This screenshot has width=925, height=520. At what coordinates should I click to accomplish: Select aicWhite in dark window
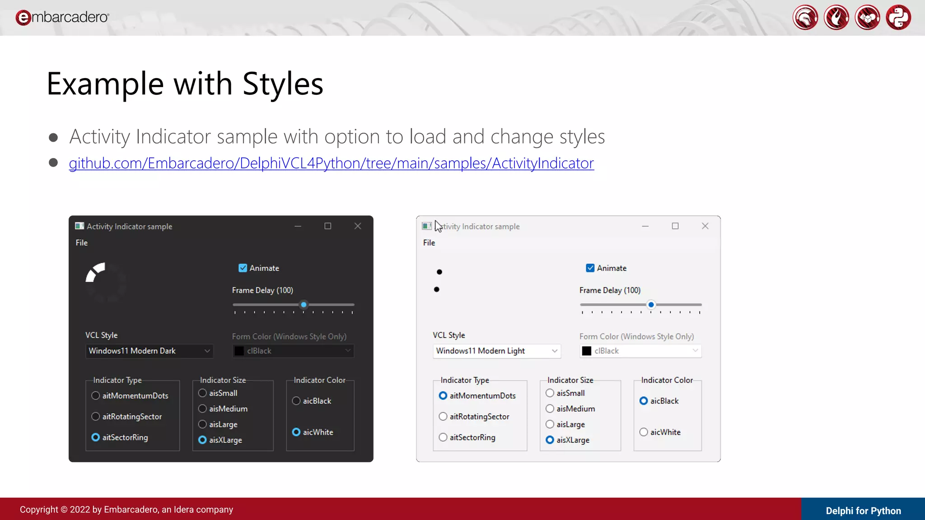pyautogui.click(x=313, y=432)
